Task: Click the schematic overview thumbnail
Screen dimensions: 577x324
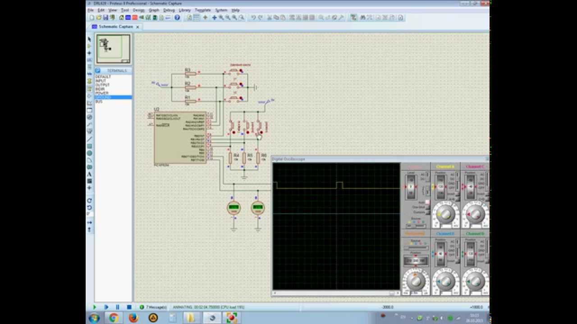Action: coord(113,49)
